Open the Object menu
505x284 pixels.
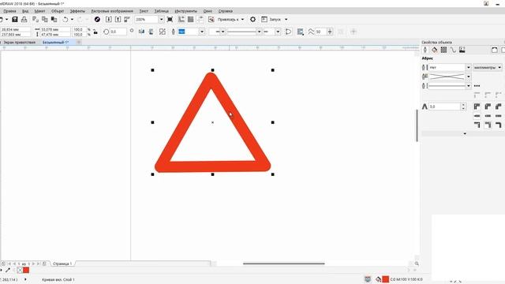click(58, 11)
